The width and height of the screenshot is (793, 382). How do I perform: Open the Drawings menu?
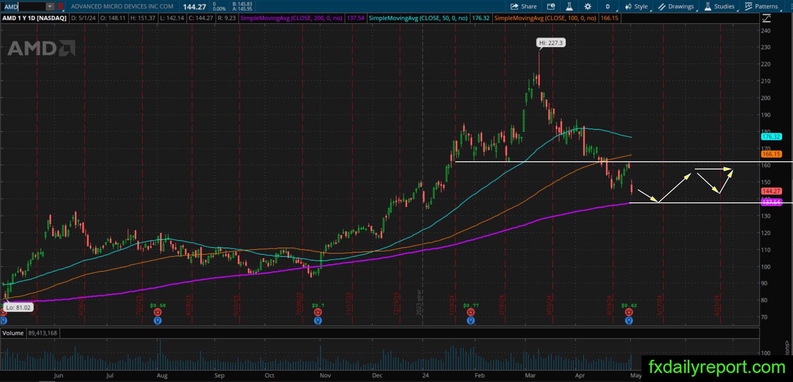coord(676,6)
